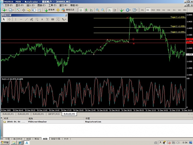The height and width of the screenshot is (145, 193).
Task: Close the line studies floating toolbar
Action: tap(66, 15)
